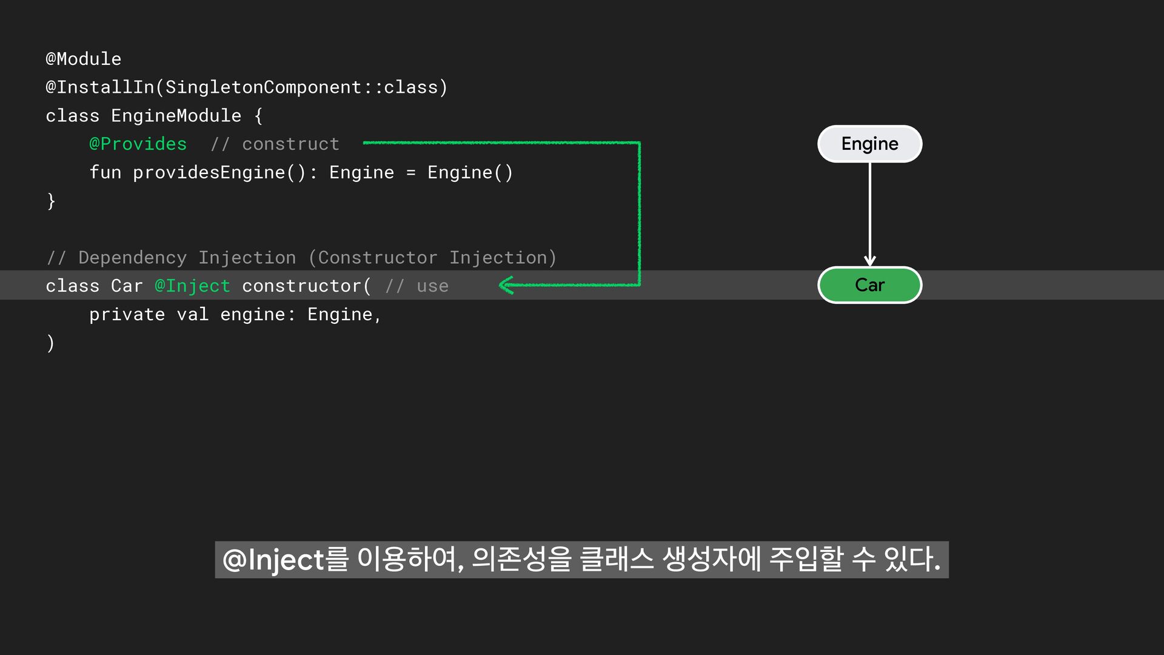The height and width of the screenshot is (655, 1164).
Task: Click the highlighted class Car line
Action: (x=94, y=286)
